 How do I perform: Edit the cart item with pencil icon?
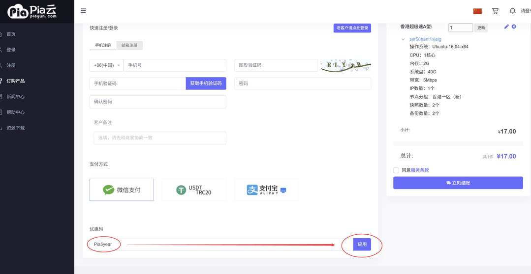[x=506, y=27]
